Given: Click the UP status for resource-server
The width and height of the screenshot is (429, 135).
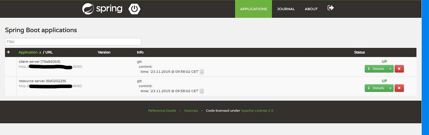Looking at the screenshot, I should point(384,81).
